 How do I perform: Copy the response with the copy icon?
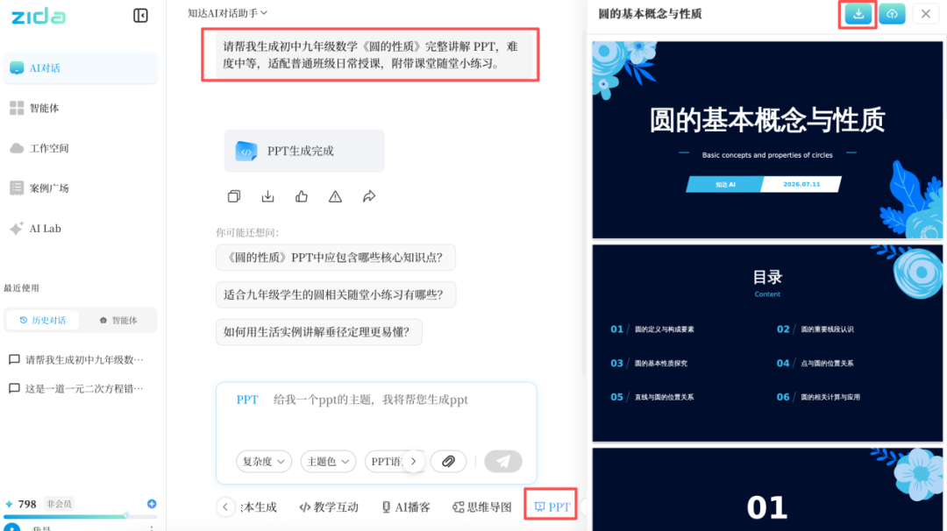tap(234, 196)
